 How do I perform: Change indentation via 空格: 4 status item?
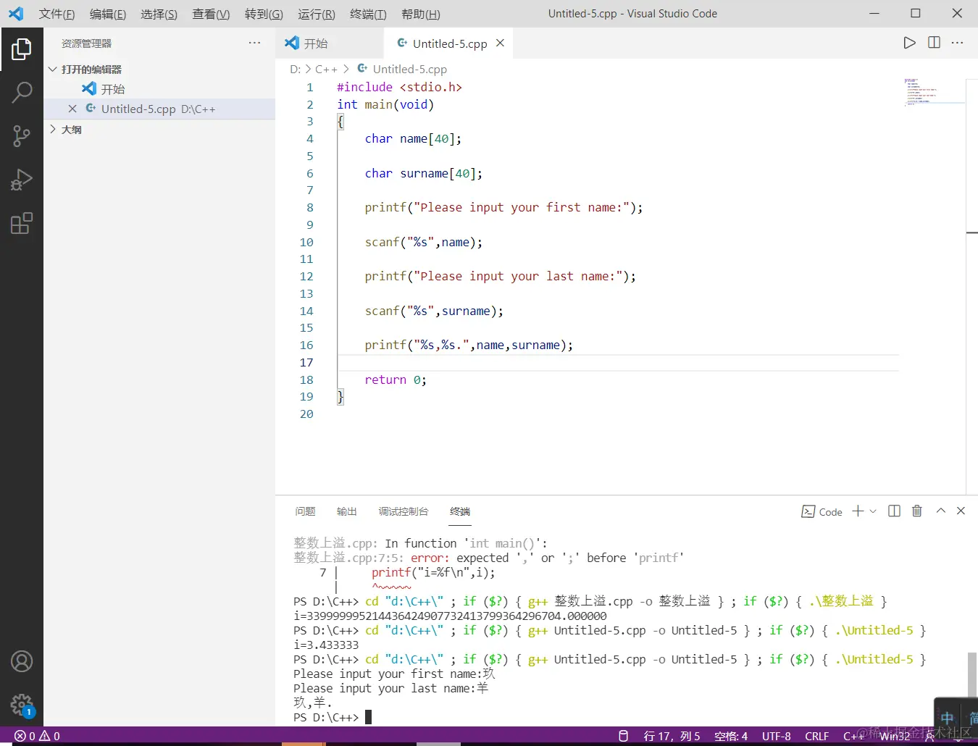coord(730,736)
